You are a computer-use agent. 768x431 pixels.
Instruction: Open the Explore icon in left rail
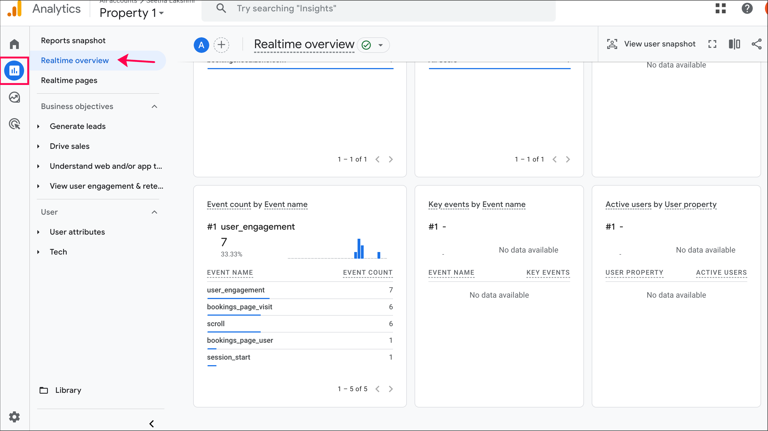(x=14, y=97)
